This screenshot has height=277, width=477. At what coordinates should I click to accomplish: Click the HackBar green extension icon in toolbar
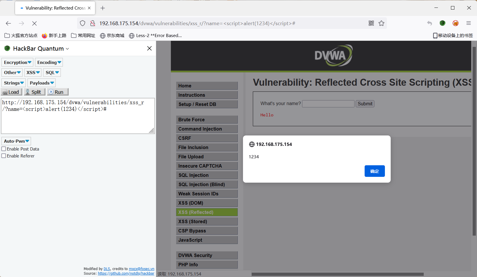443,23
